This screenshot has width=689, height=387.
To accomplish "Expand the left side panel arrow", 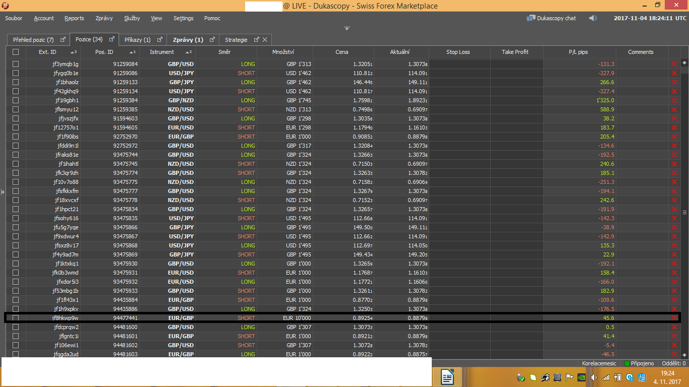I will click(x=3, y=191).
